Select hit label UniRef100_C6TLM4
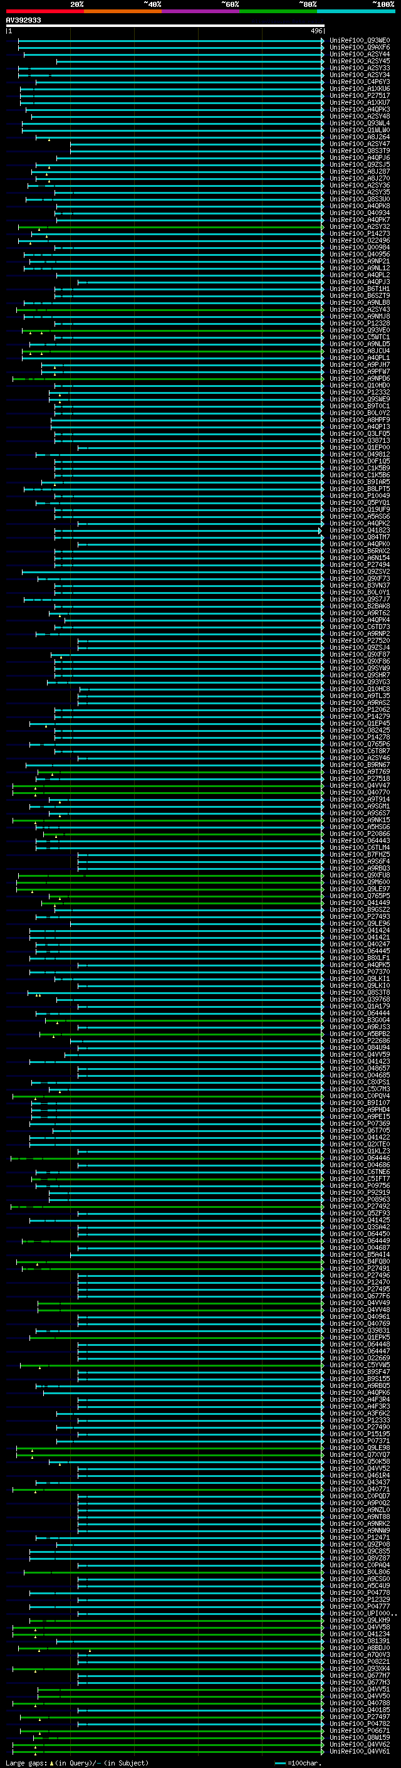This screenshot has width=401, height=1768. pos(360,848)
